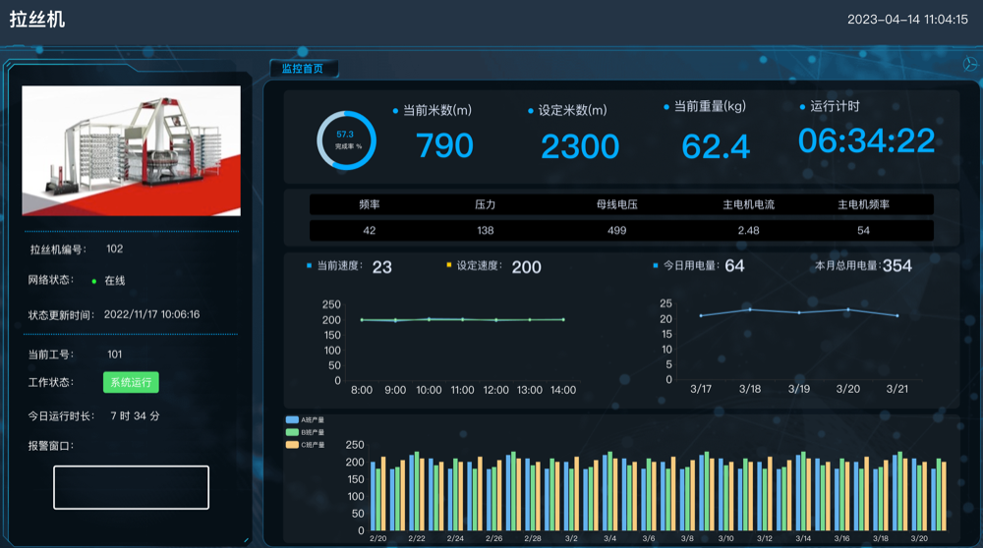
Task: Click the blue dot beside 当前米数(m)
Action: (x=396, y=111)
